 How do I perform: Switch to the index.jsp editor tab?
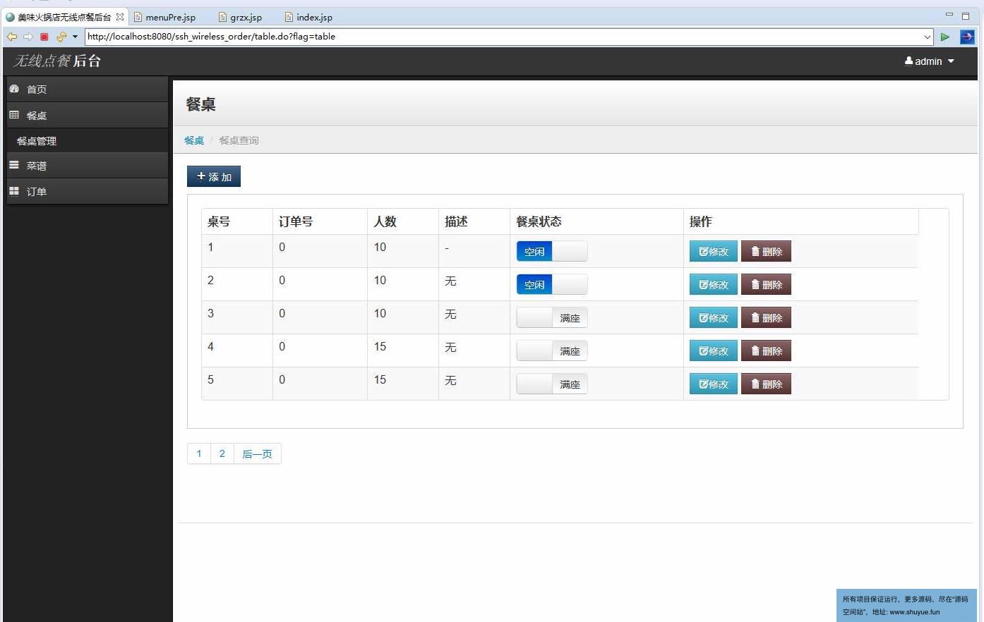point(308,17)
